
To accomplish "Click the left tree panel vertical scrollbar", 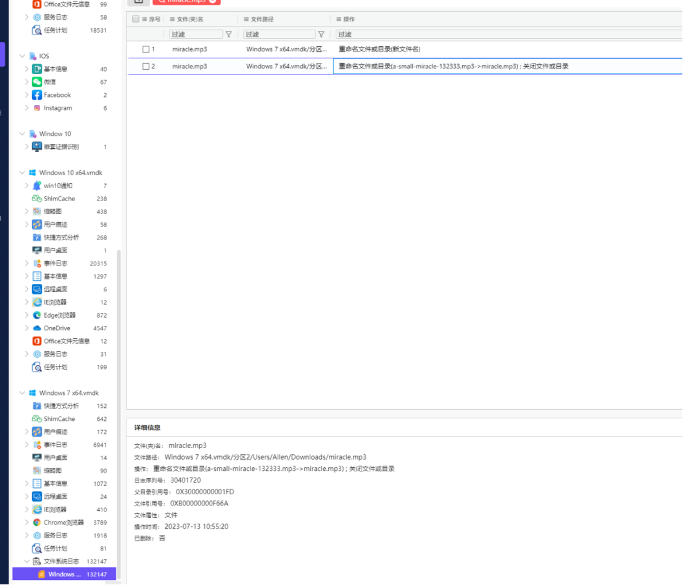I will pos(118,414).
